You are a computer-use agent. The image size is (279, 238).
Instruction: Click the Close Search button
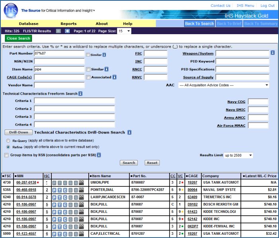pos(18,39)
